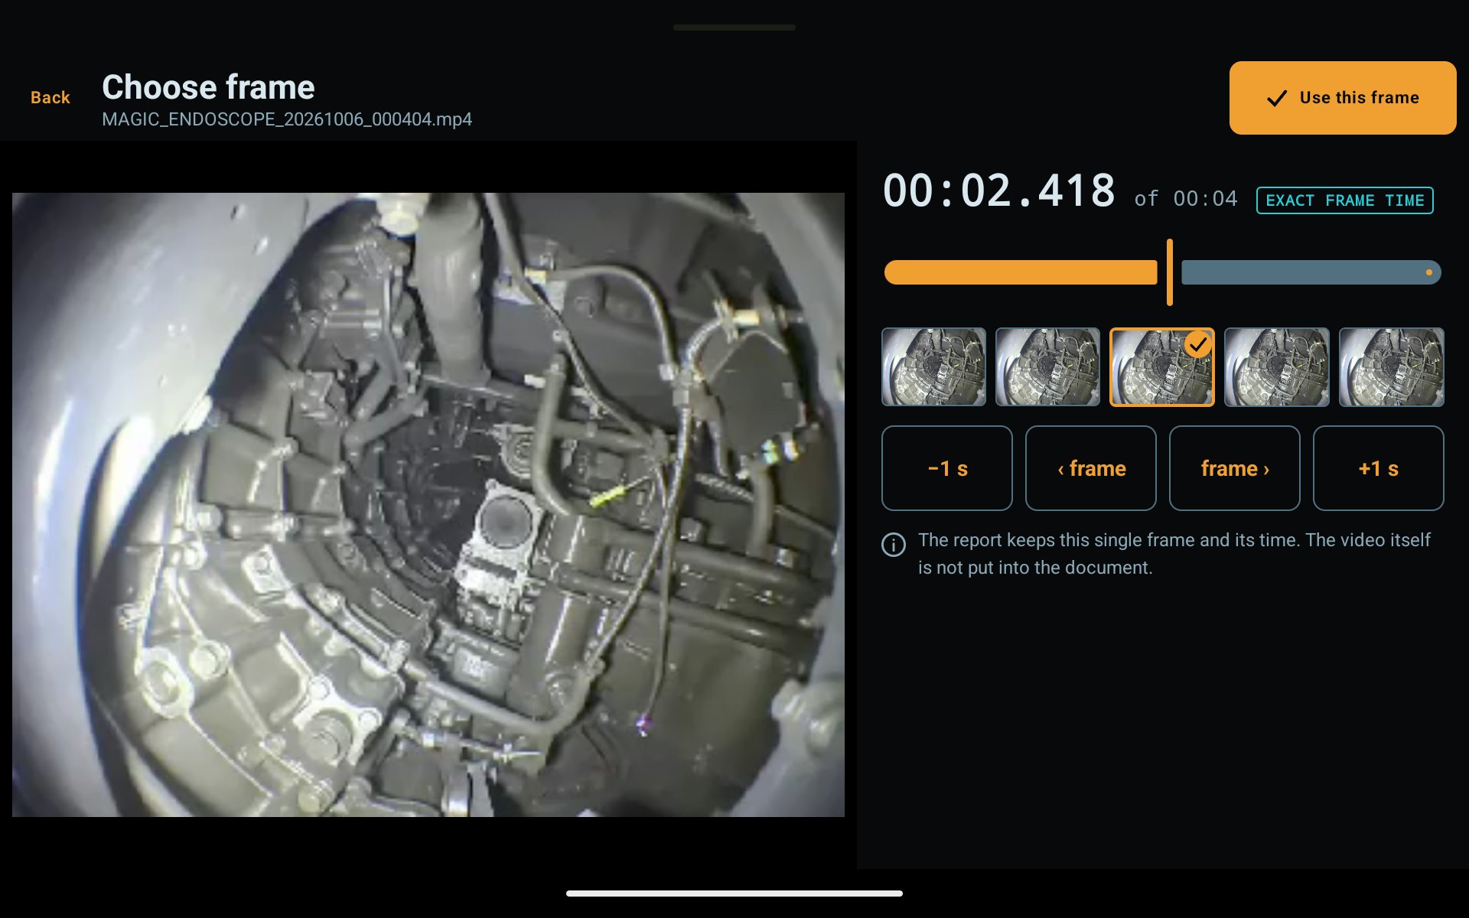Click the played orange portion of the timeline
This screenshot has width=1469, height=918.
pos(1021,272)
